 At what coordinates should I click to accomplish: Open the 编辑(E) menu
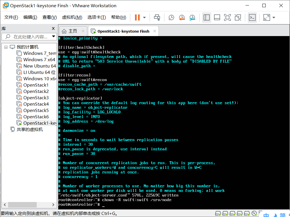[x=30, y=17]
